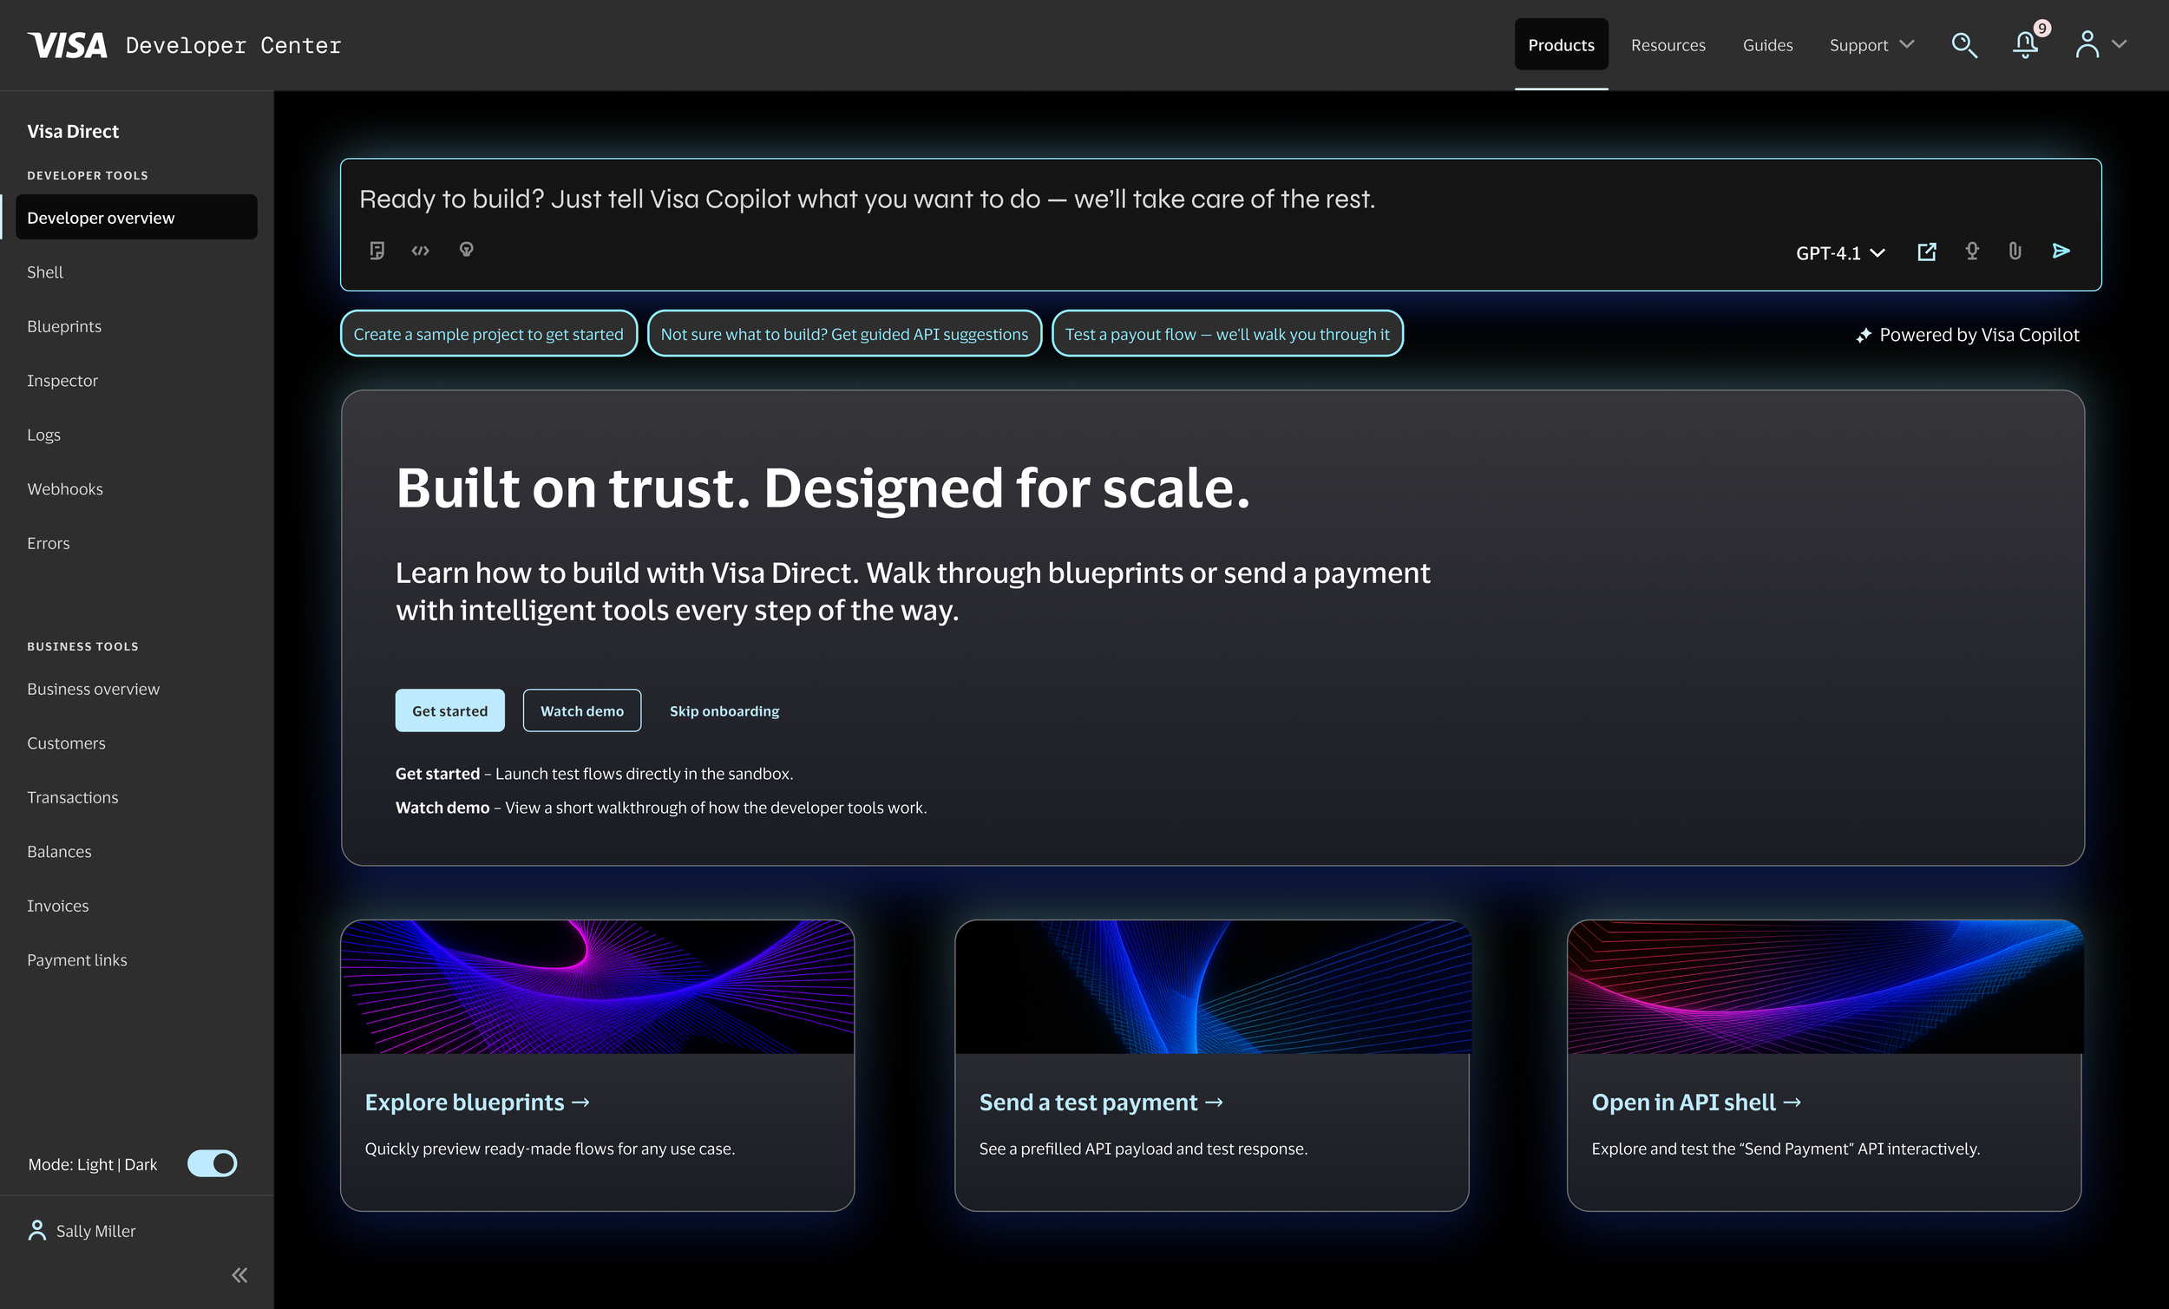Click the Get started button
The height and width of the screenshot is (1309, 2169).
pyautogui.click(x=449, y=710)
